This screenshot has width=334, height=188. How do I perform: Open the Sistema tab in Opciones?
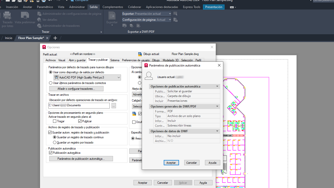[115, 60]
